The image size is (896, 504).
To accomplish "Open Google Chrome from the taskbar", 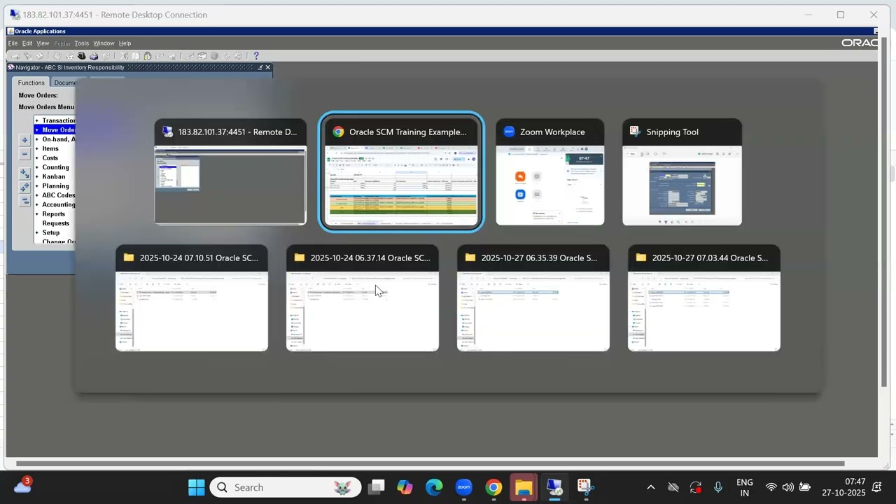I will pyautogui.click(x=493, y=487).
